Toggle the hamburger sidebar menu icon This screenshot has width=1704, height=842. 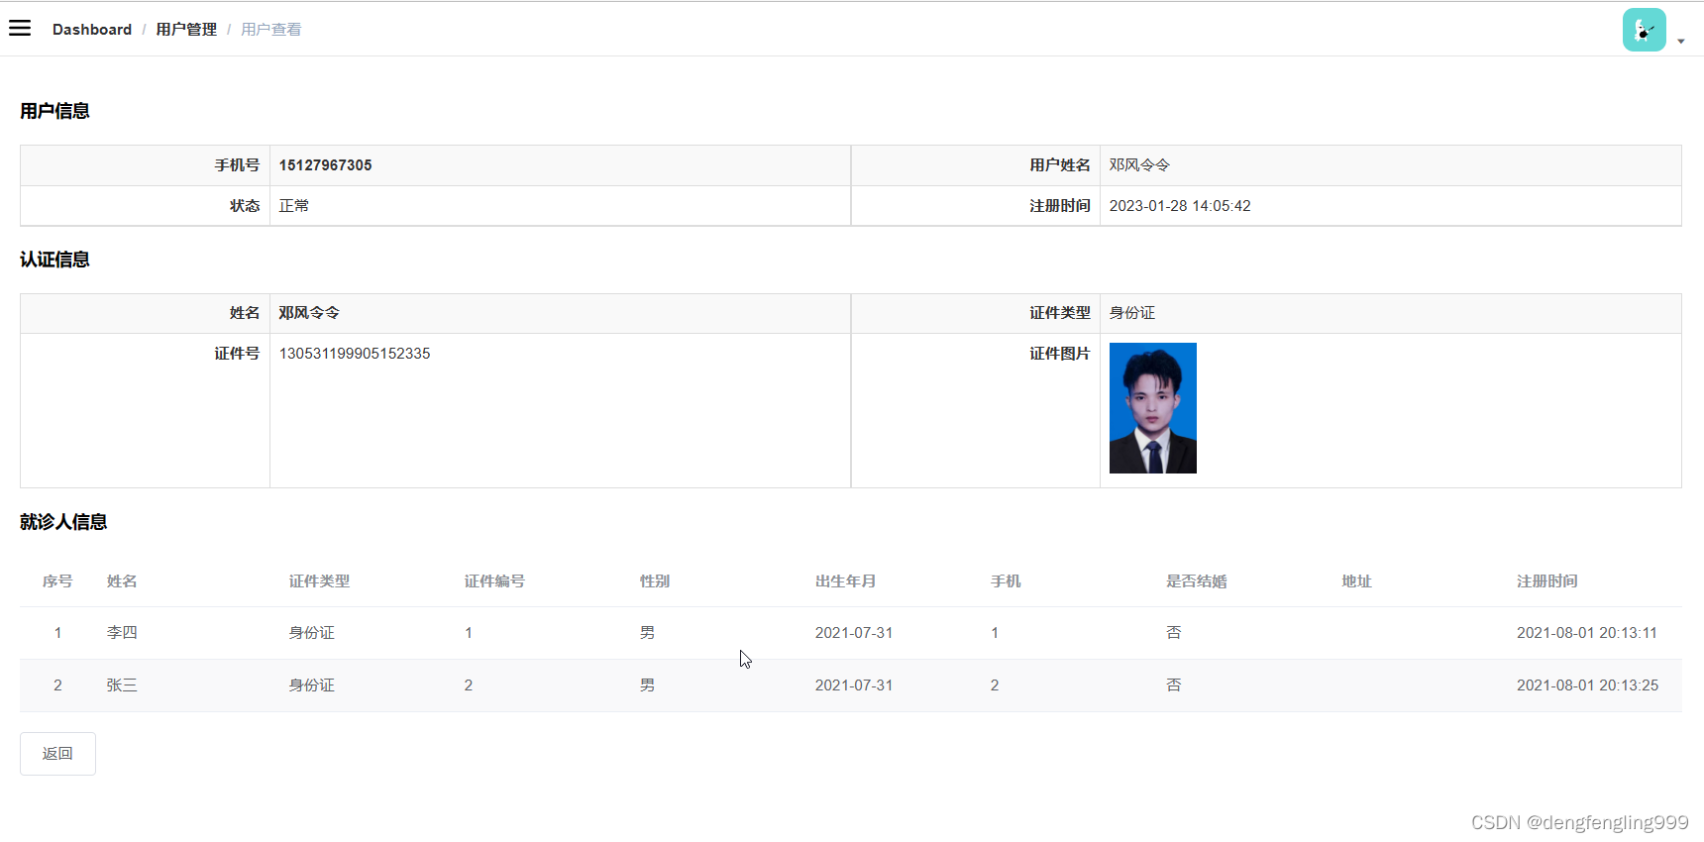pos(20,28)
